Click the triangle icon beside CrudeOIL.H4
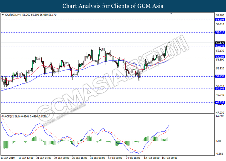Viewport: 226px width, 161px height. (3, 14)
